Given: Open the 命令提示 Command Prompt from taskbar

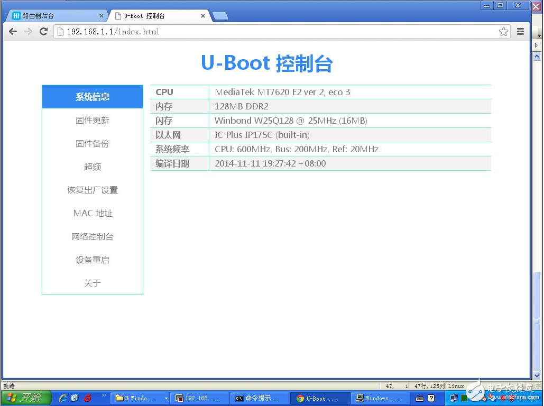Looking at the screenshot, I should 259,398.
